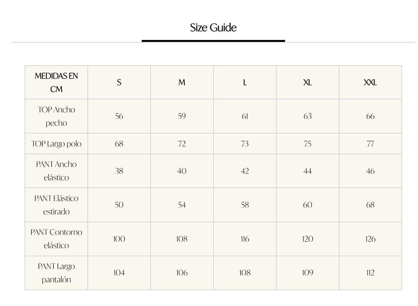
Task: Click the XXL size column header
Action: (x=370, y=83)
